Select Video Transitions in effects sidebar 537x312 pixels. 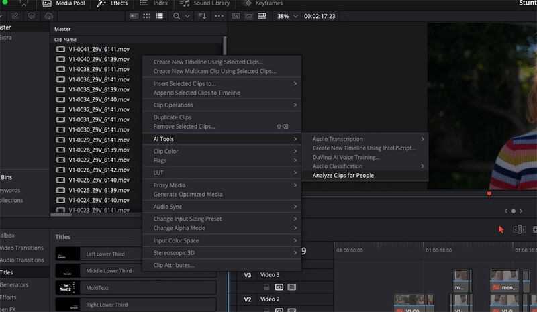(x=21, y=248)
